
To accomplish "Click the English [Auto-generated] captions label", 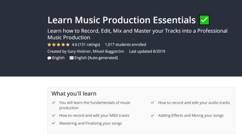I will click(96, 58).
